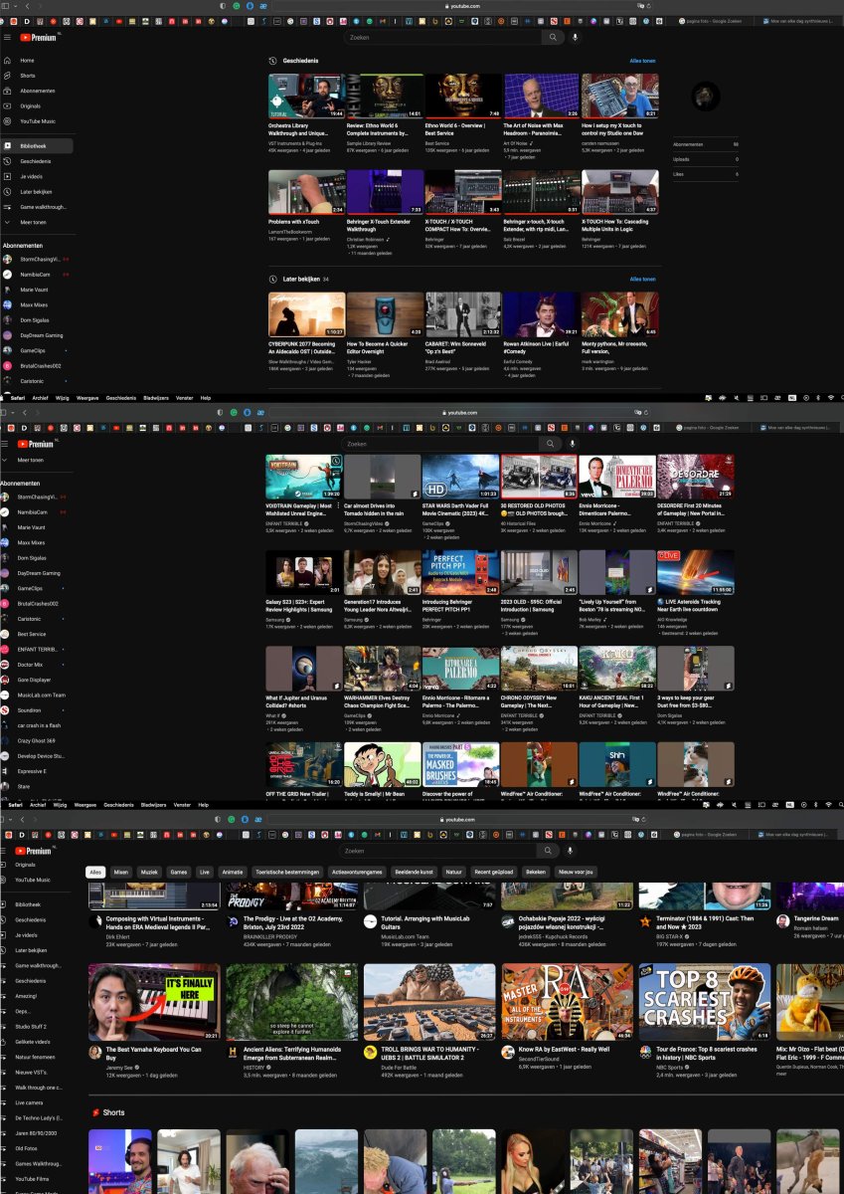Click the search magnifier button in middle window
844x1194 pixels.
click(x=550, y=444)
